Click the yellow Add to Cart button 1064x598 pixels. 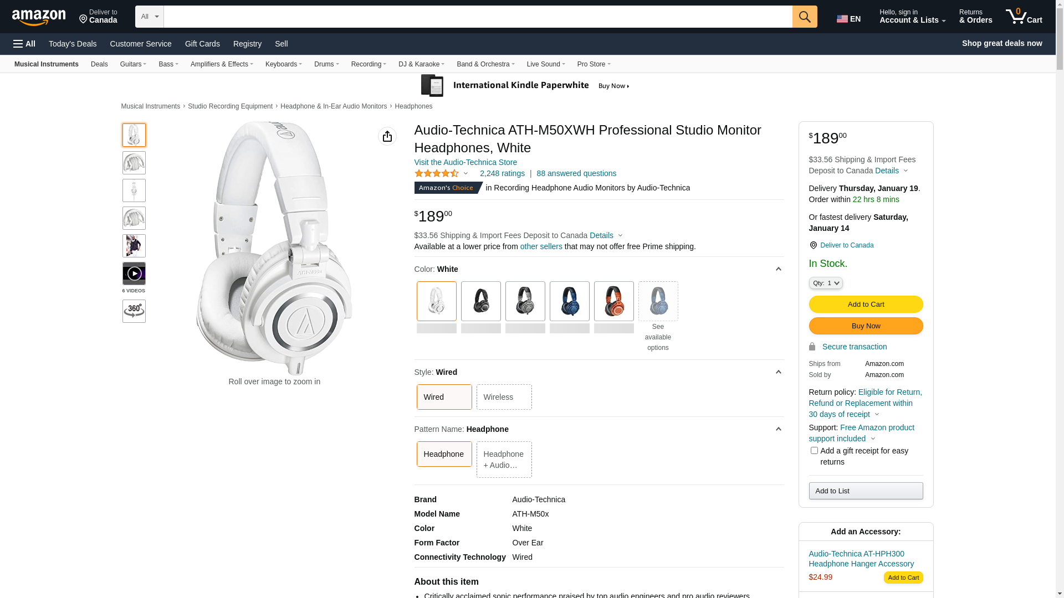(866, 304)
